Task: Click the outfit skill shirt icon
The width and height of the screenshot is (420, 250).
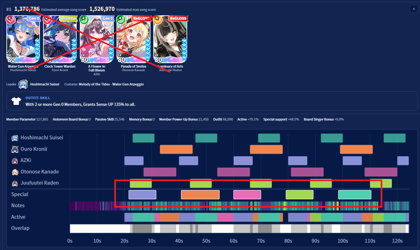Action: (x=16, y=101)
